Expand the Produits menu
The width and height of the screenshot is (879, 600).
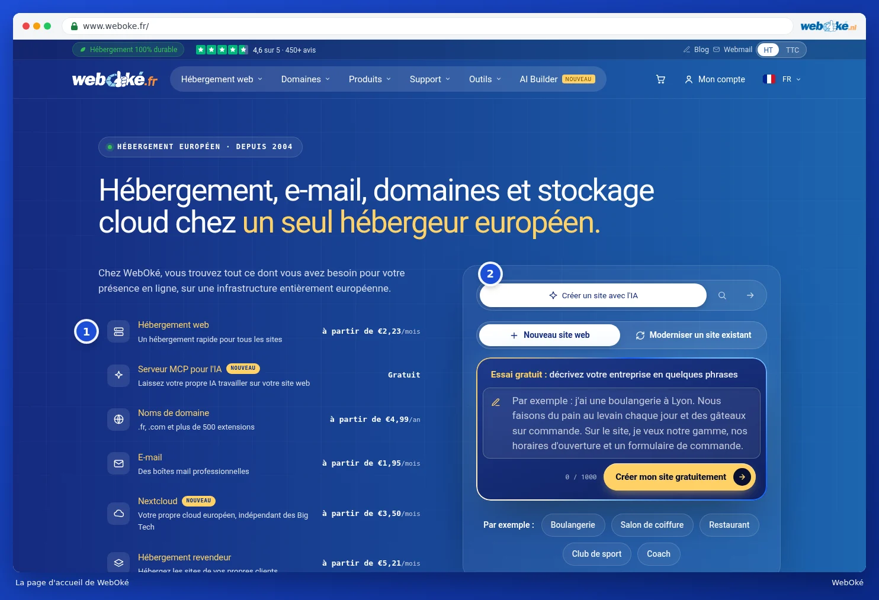[370, 79]
